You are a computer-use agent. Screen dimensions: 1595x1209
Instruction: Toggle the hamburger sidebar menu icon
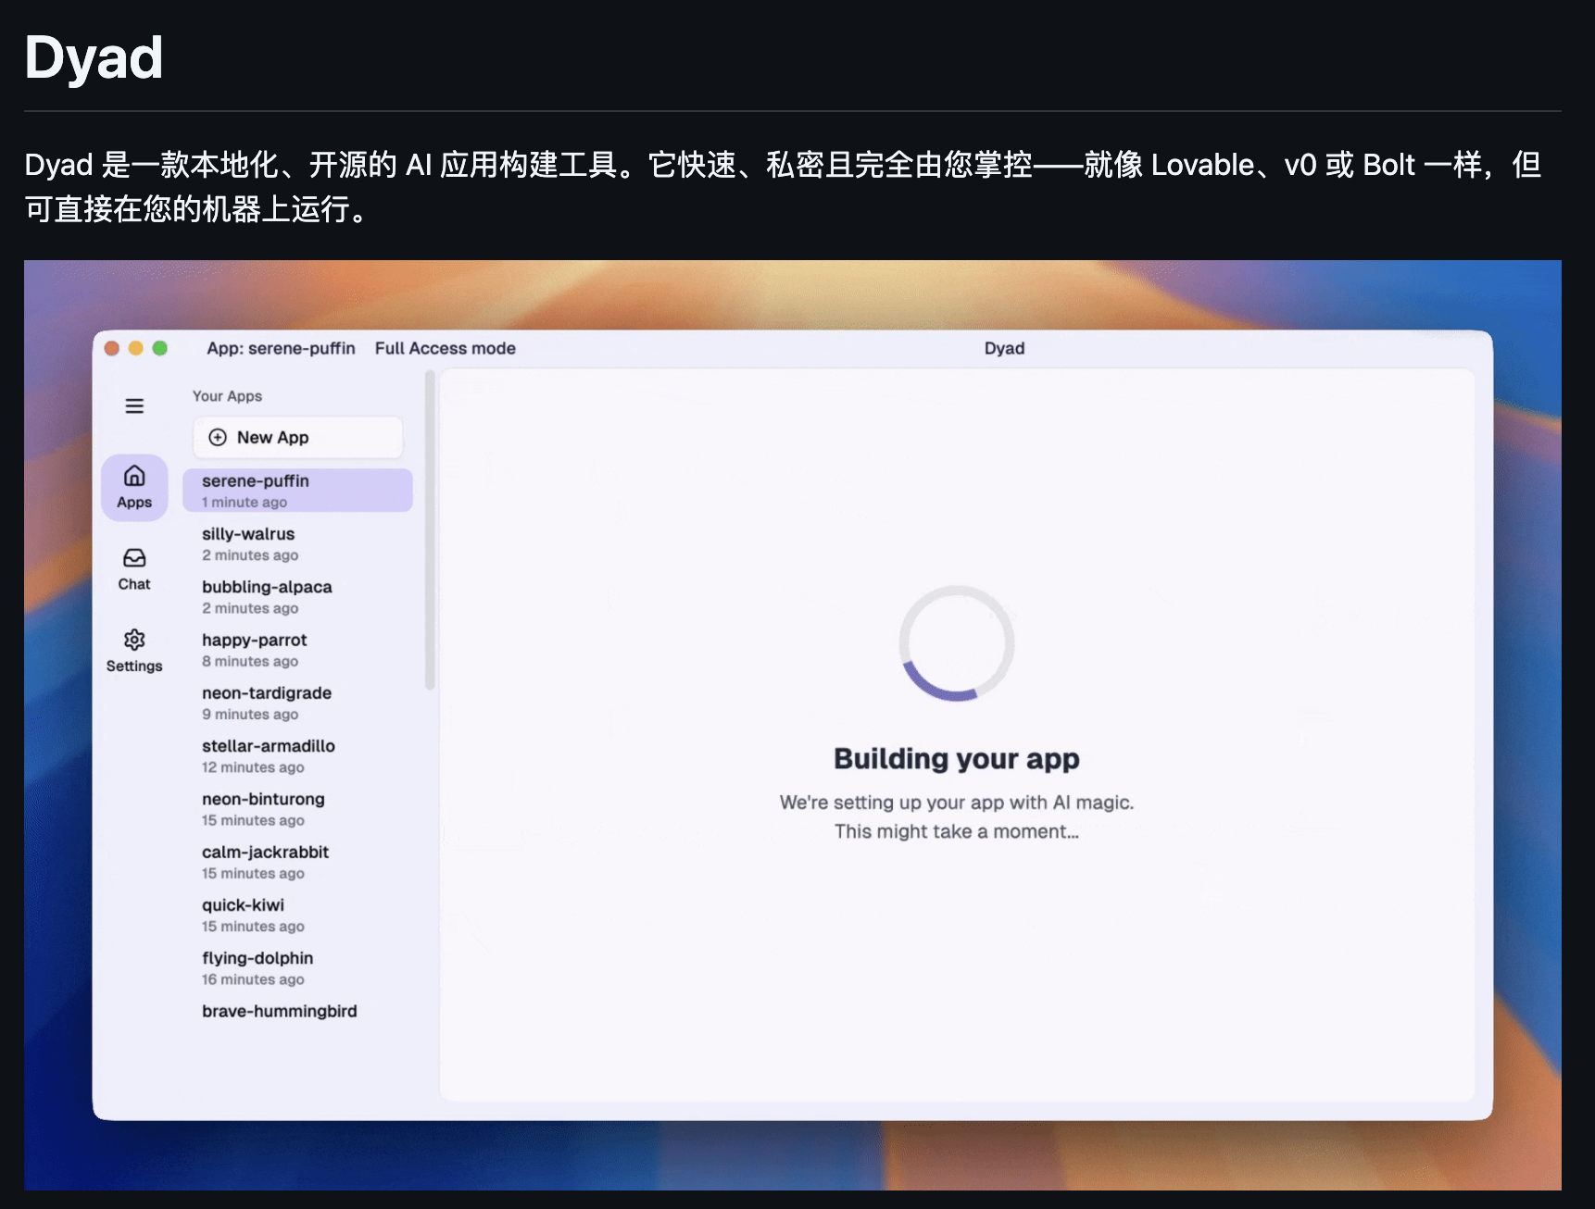click(134, 405)
